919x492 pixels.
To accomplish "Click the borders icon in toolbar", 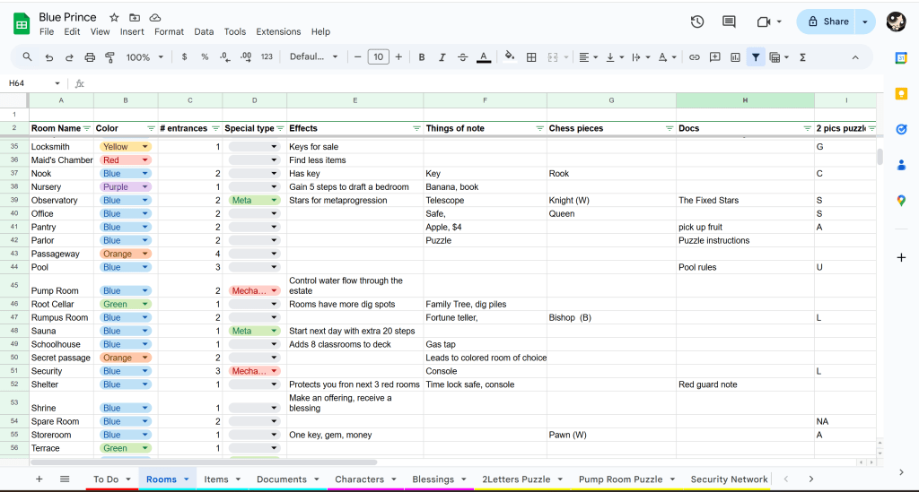I will coord(531,57).
